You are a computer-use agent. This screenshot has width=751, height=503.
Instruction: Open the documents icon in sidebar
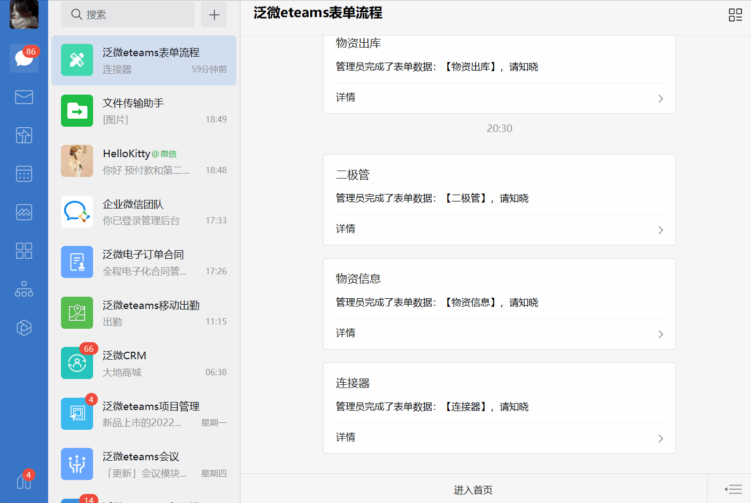(x=24, y=135)
